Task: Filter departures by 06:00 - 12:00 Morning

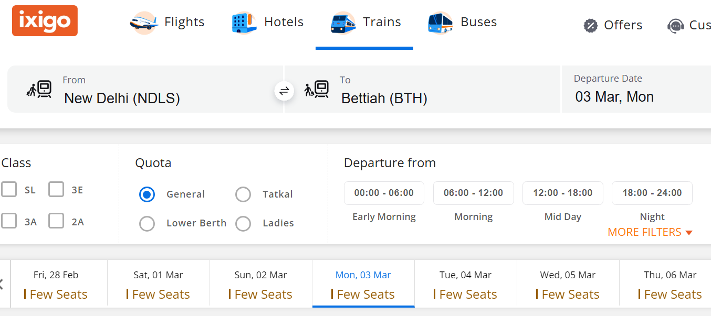Action: coord(473,193)
